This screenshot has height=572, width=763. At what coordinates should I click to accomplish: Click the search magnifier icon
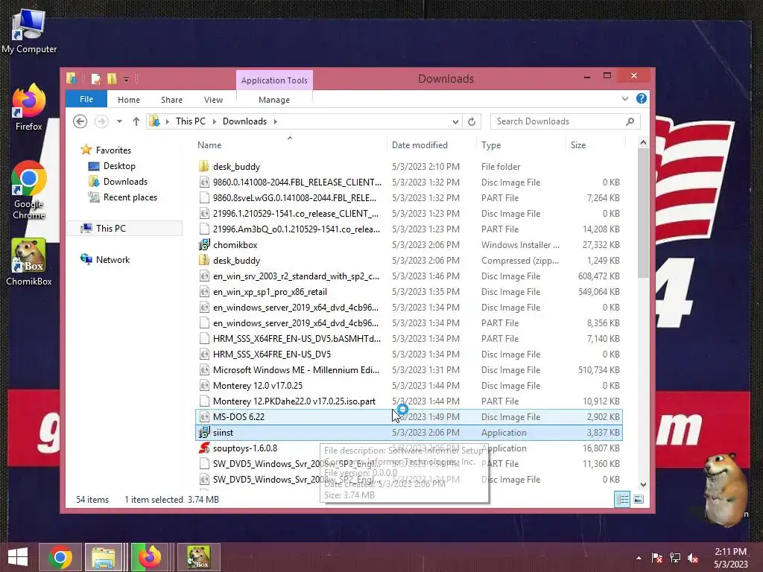click(630, 121)
